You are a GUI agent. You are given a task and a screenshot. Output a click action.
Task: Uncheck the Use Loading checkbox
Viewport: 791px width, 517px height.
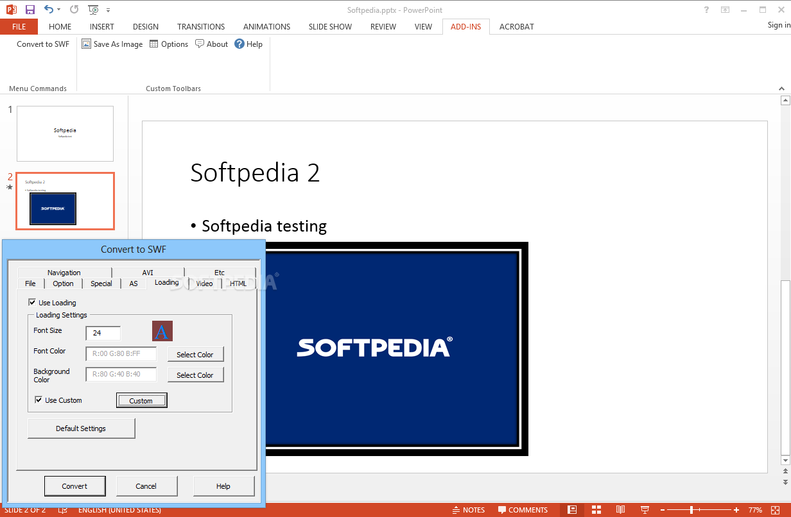[x=32, y=302]
